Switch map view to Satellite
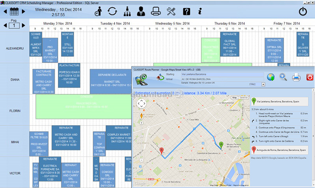The width and height of the screenshot is (315, 188). 244,98
